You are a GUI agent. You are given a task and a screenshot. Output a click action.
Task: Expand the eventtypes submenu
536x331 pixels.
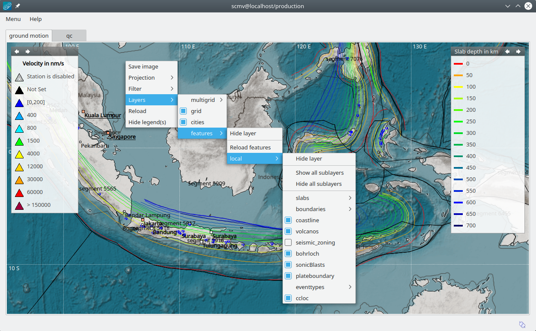click(319, 287)
